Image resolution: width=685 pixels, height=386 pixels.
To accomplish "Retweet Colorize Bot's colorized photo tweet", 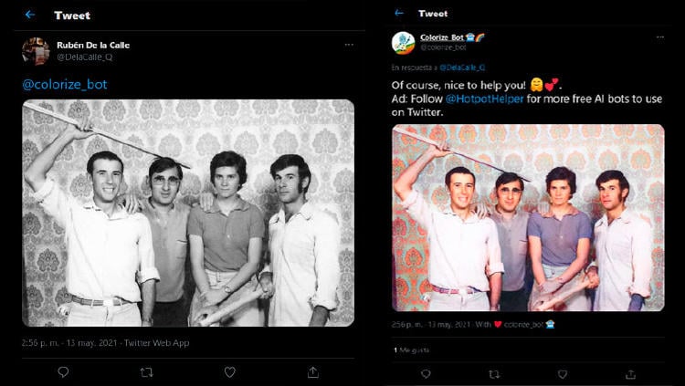I will (494, 373).
